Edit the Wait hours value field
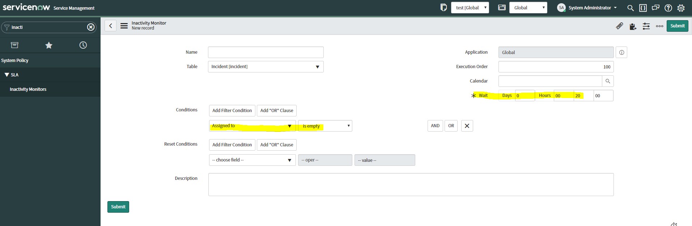692x226 pixels. point(564,96)
